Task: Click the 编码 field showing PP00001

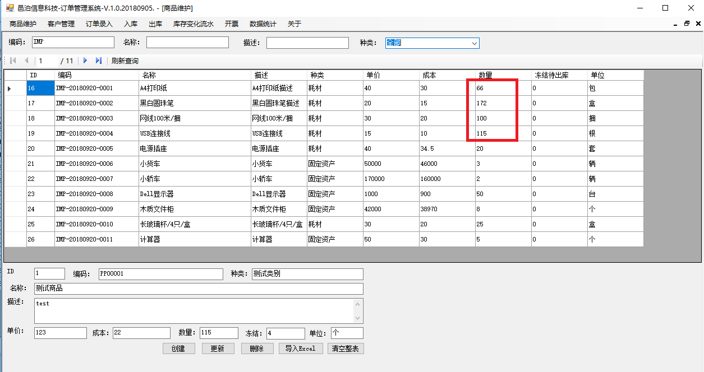Action: click(x=160, y=274)
